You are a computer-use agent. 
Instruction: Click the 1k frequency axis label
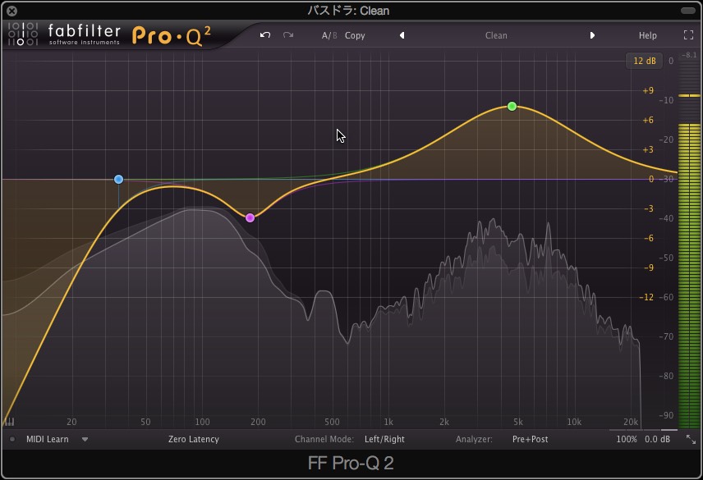(x=388, y=422)
